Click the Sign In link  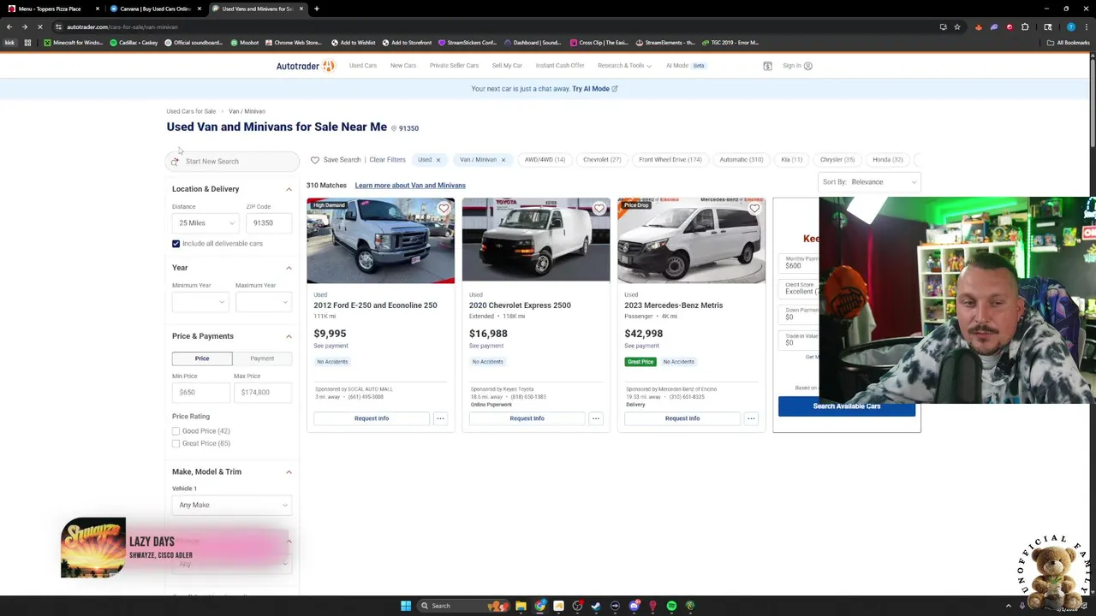(797, 66)
